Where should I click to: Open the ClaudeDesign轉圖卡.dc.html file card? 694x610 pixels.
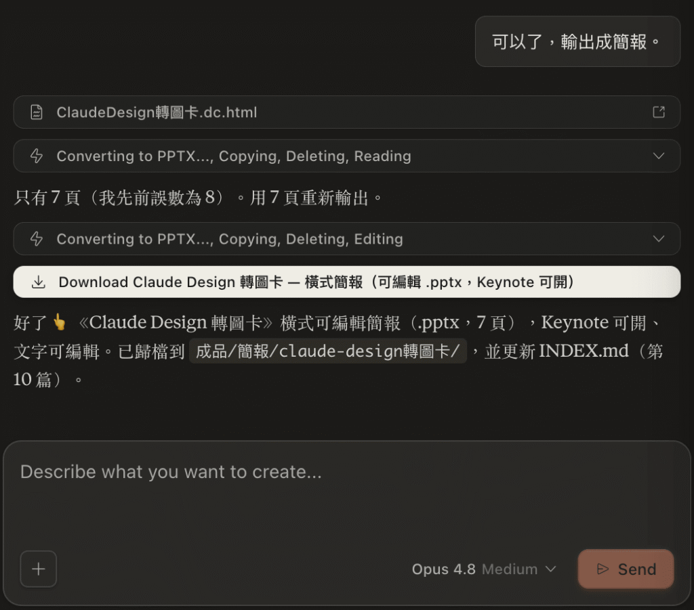coord(346,112)
